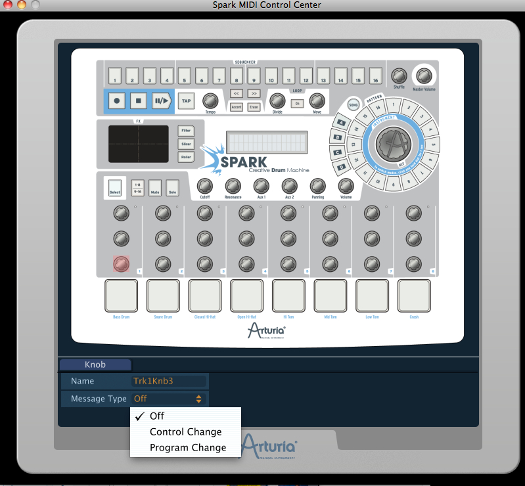This screenshot has height=486, width=525.
Task: Select the Panning knob
Action: click(x=318, y=186)
